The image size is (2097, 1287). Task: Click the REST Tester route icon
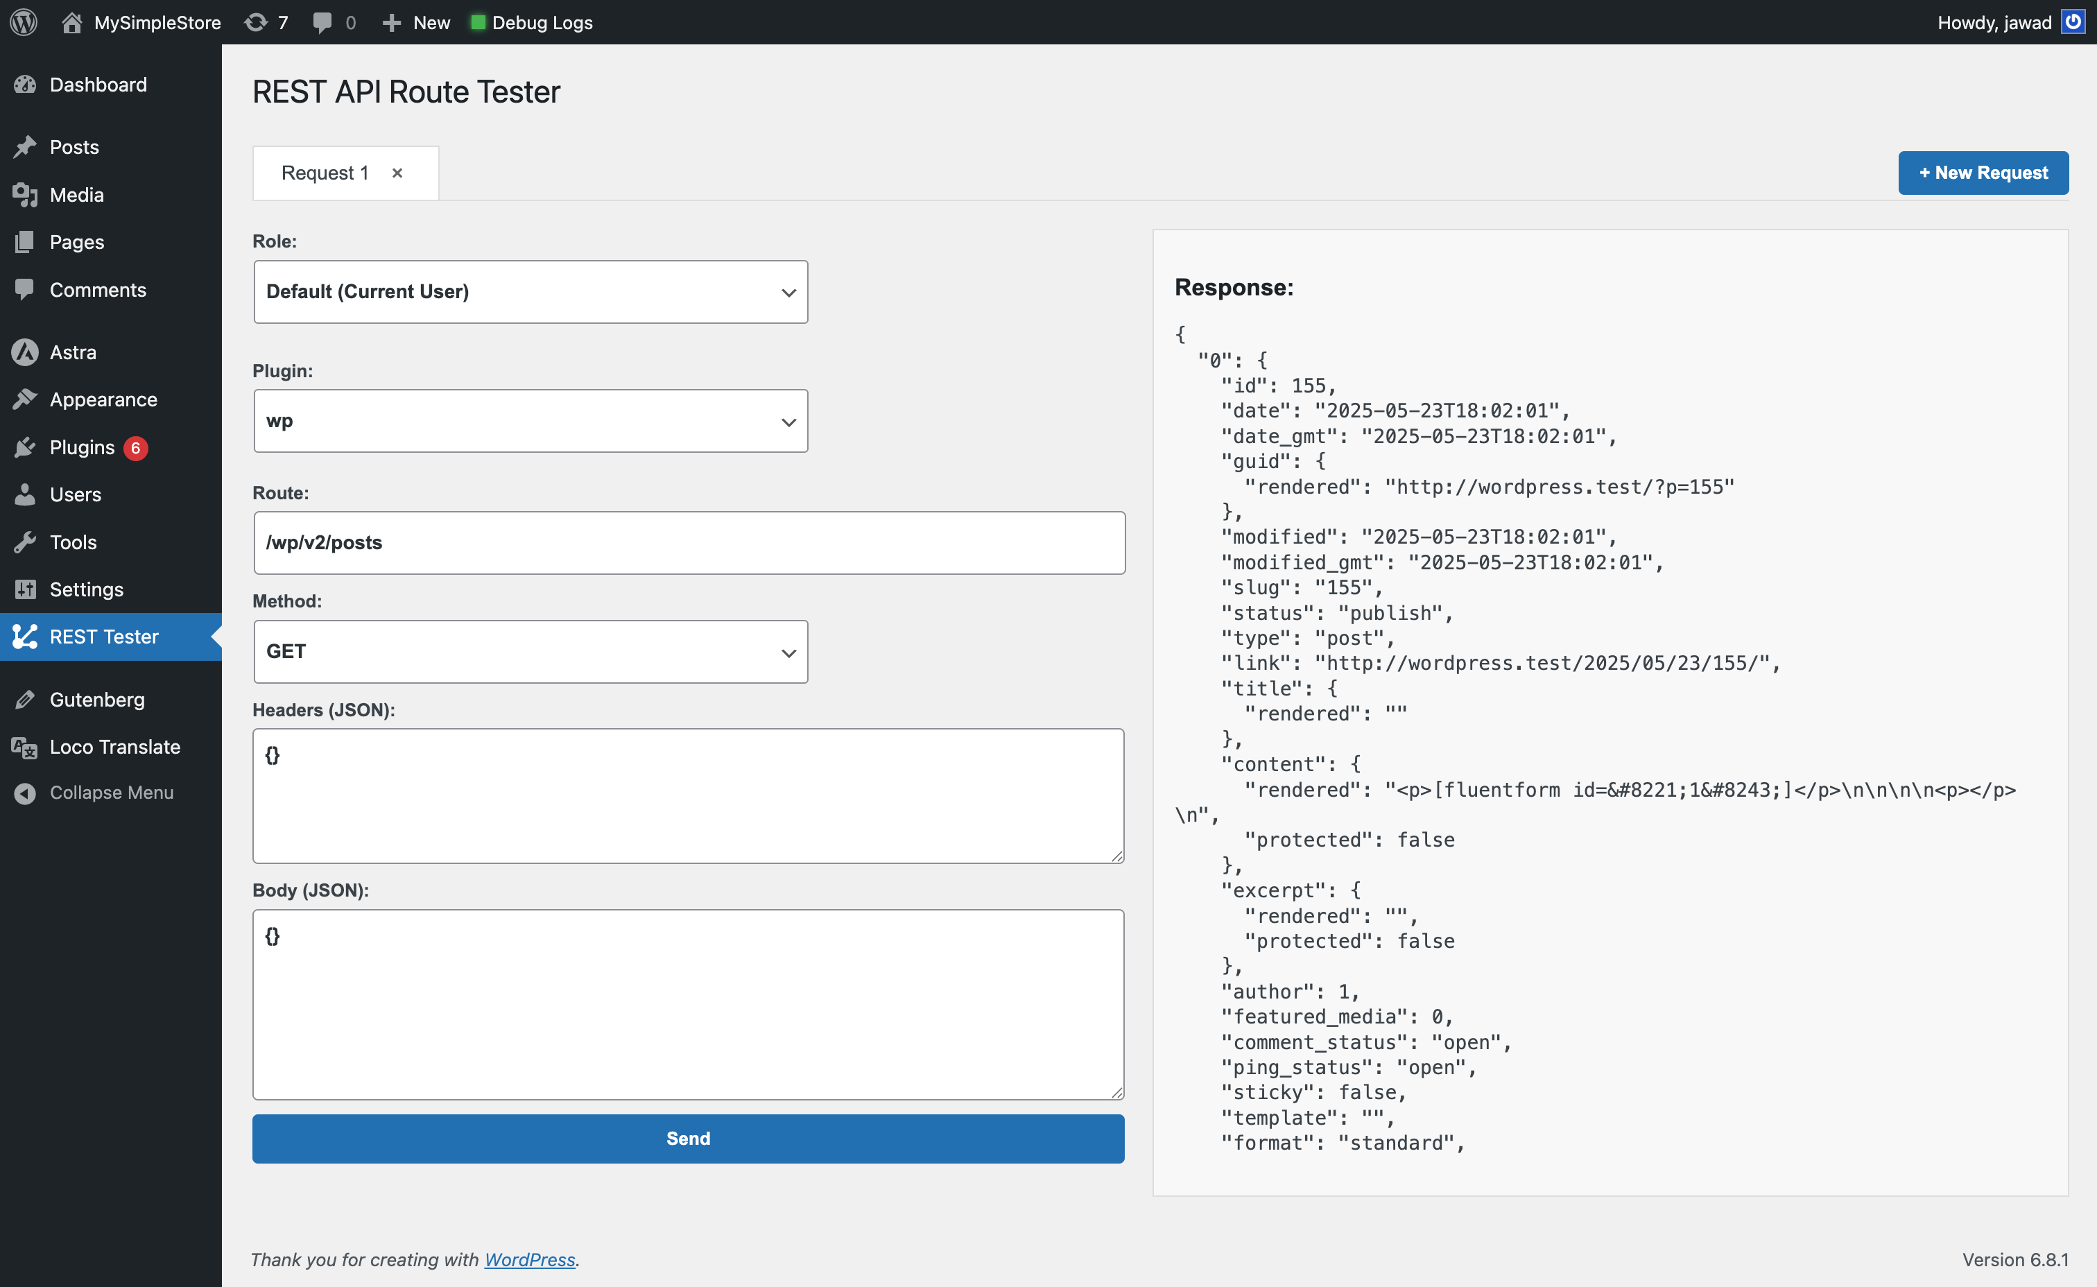pyautogui.click(x=26, y=637)
